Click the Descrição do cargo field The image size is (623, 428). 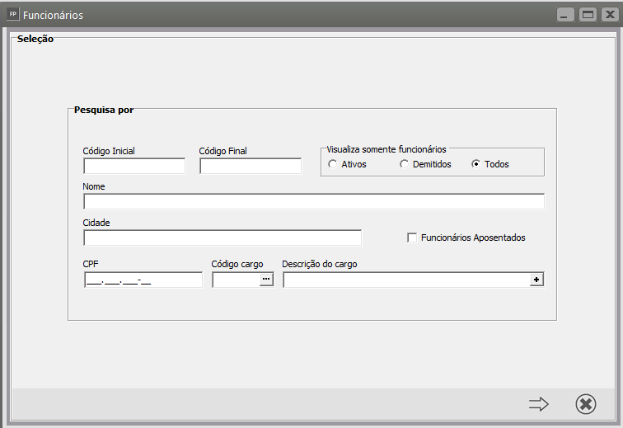point(406,280)
